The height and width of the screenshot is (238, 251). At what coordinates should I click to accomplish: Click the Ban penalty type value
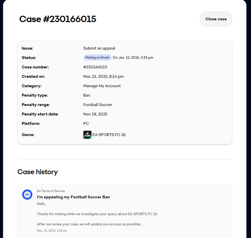(x=87, y=95)
